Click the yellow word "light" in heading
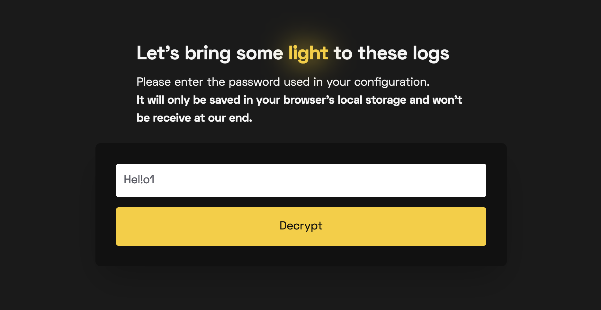The width and height of the screenshot is (601, 310). point(308,53)
